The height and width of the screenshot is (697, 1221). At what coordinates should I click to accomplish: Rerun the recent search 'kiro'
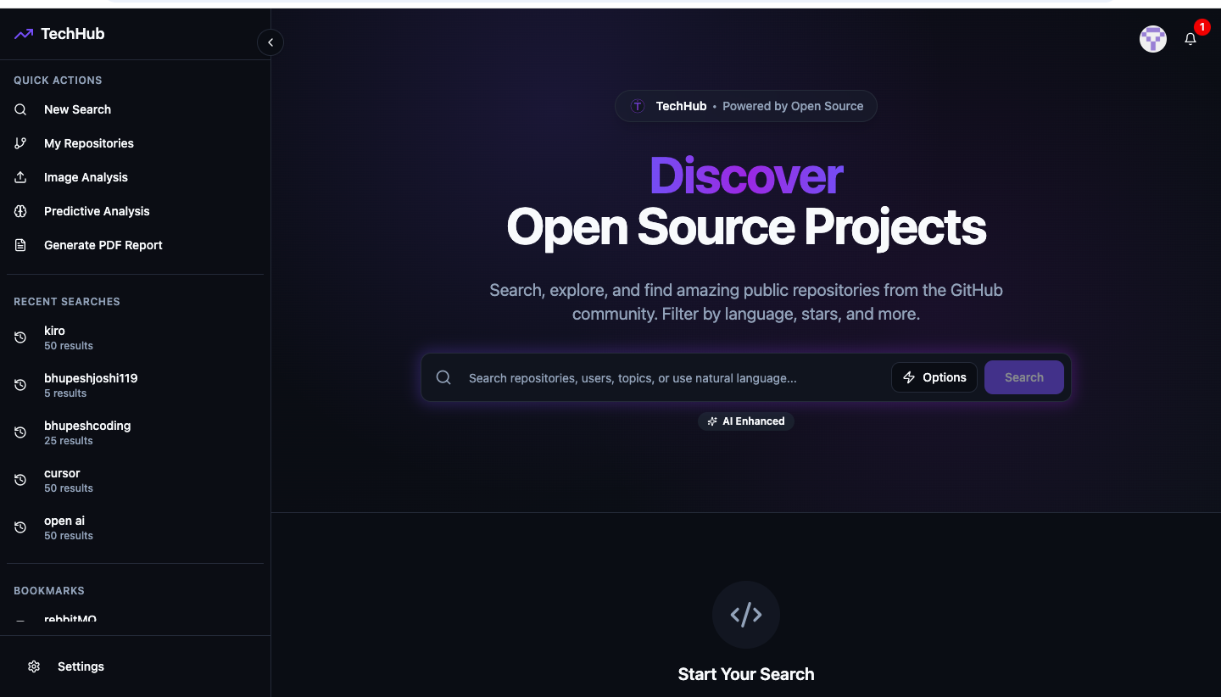135,337
